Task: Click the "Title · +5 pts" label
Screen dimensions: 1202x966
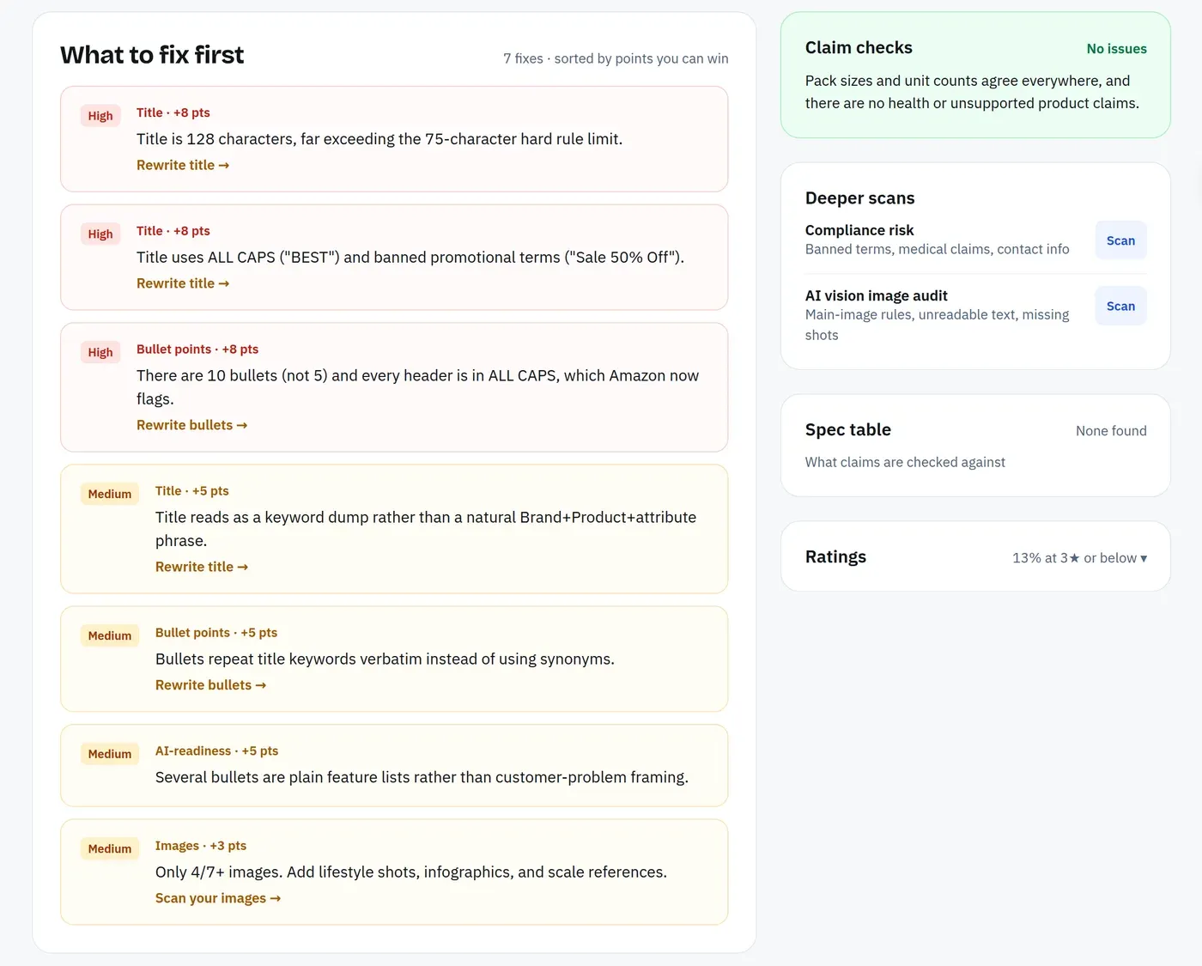Action: [x=192, y=491]
